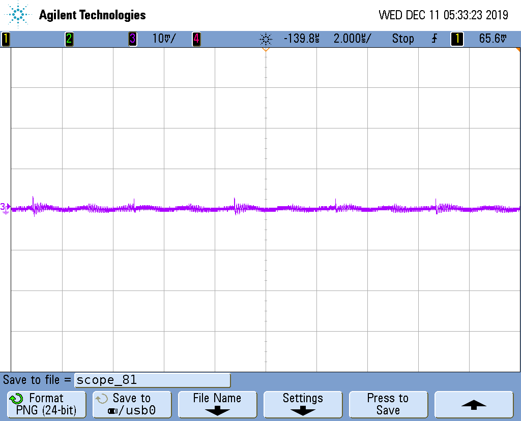Click the channel 3 ground level marker
This screenshot has height=421, width=521.
pyautogui.click(x=5, y=207)
